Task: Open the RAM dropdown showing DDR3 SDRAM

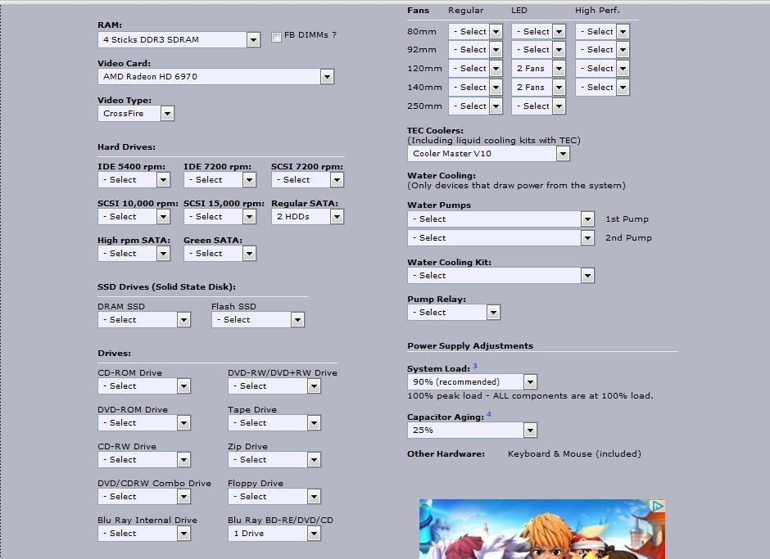Action: point(179,39)
